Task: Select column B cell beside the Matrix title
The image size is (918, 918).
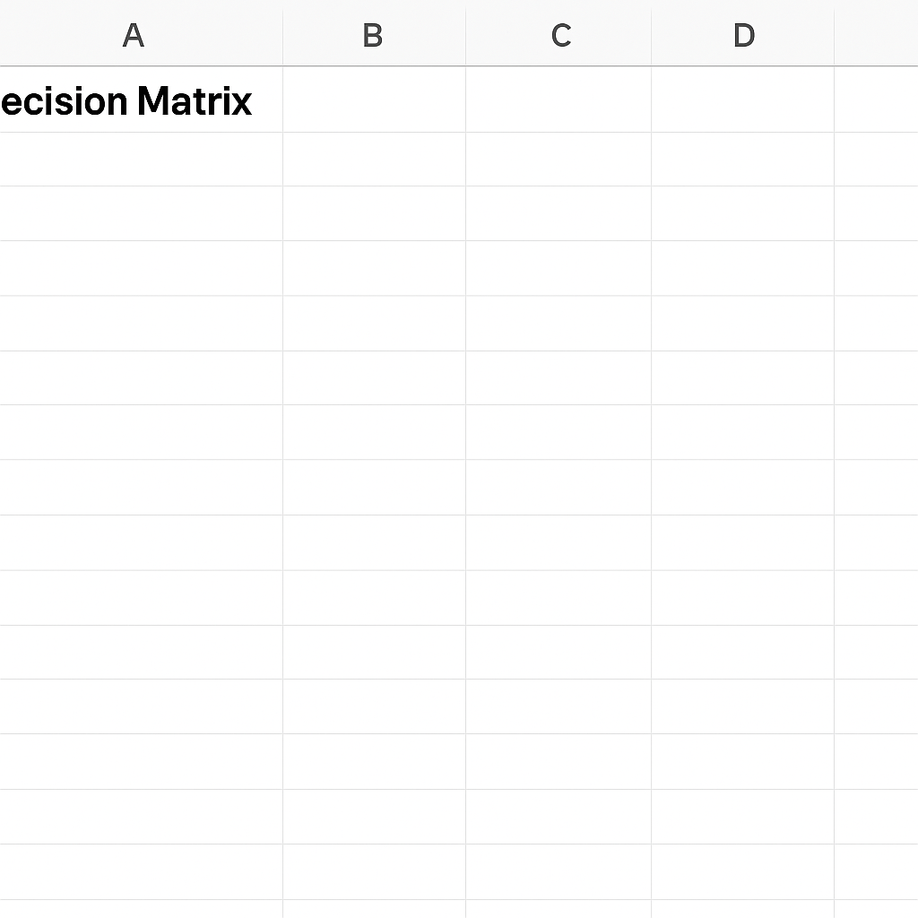Action: coord(374,100)
